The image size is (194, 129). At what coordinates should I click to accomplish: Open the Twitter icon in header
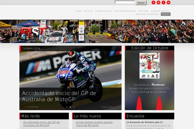pyautogui.click(x=158, y=3)
